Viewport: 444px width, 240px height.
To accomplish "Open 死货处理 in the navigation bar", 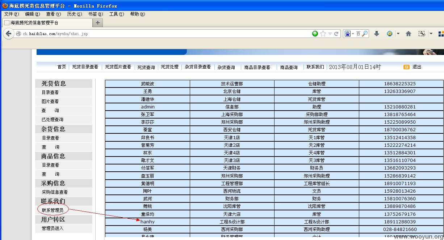I will (169, 67).
